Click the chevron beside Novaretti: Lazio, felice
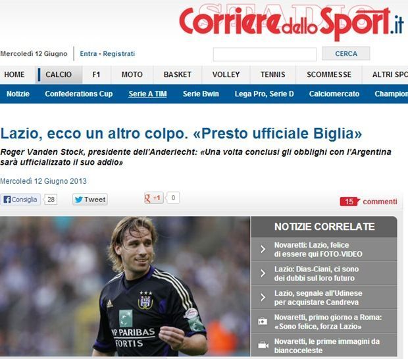408x359 pixels. 263,249
